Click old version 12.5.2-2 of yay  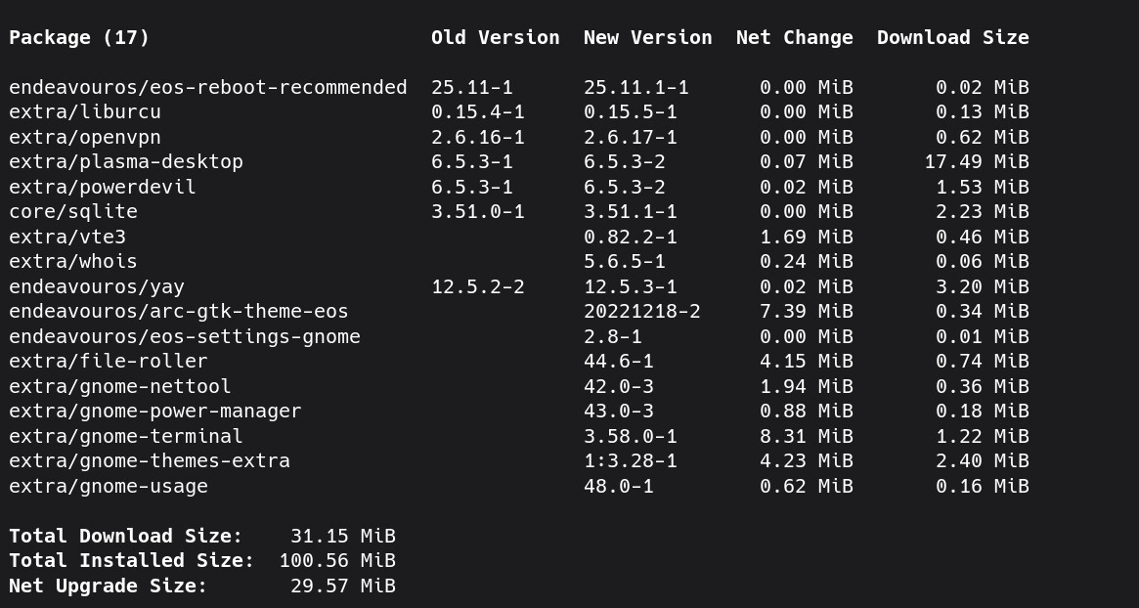[x=478, y=287]
